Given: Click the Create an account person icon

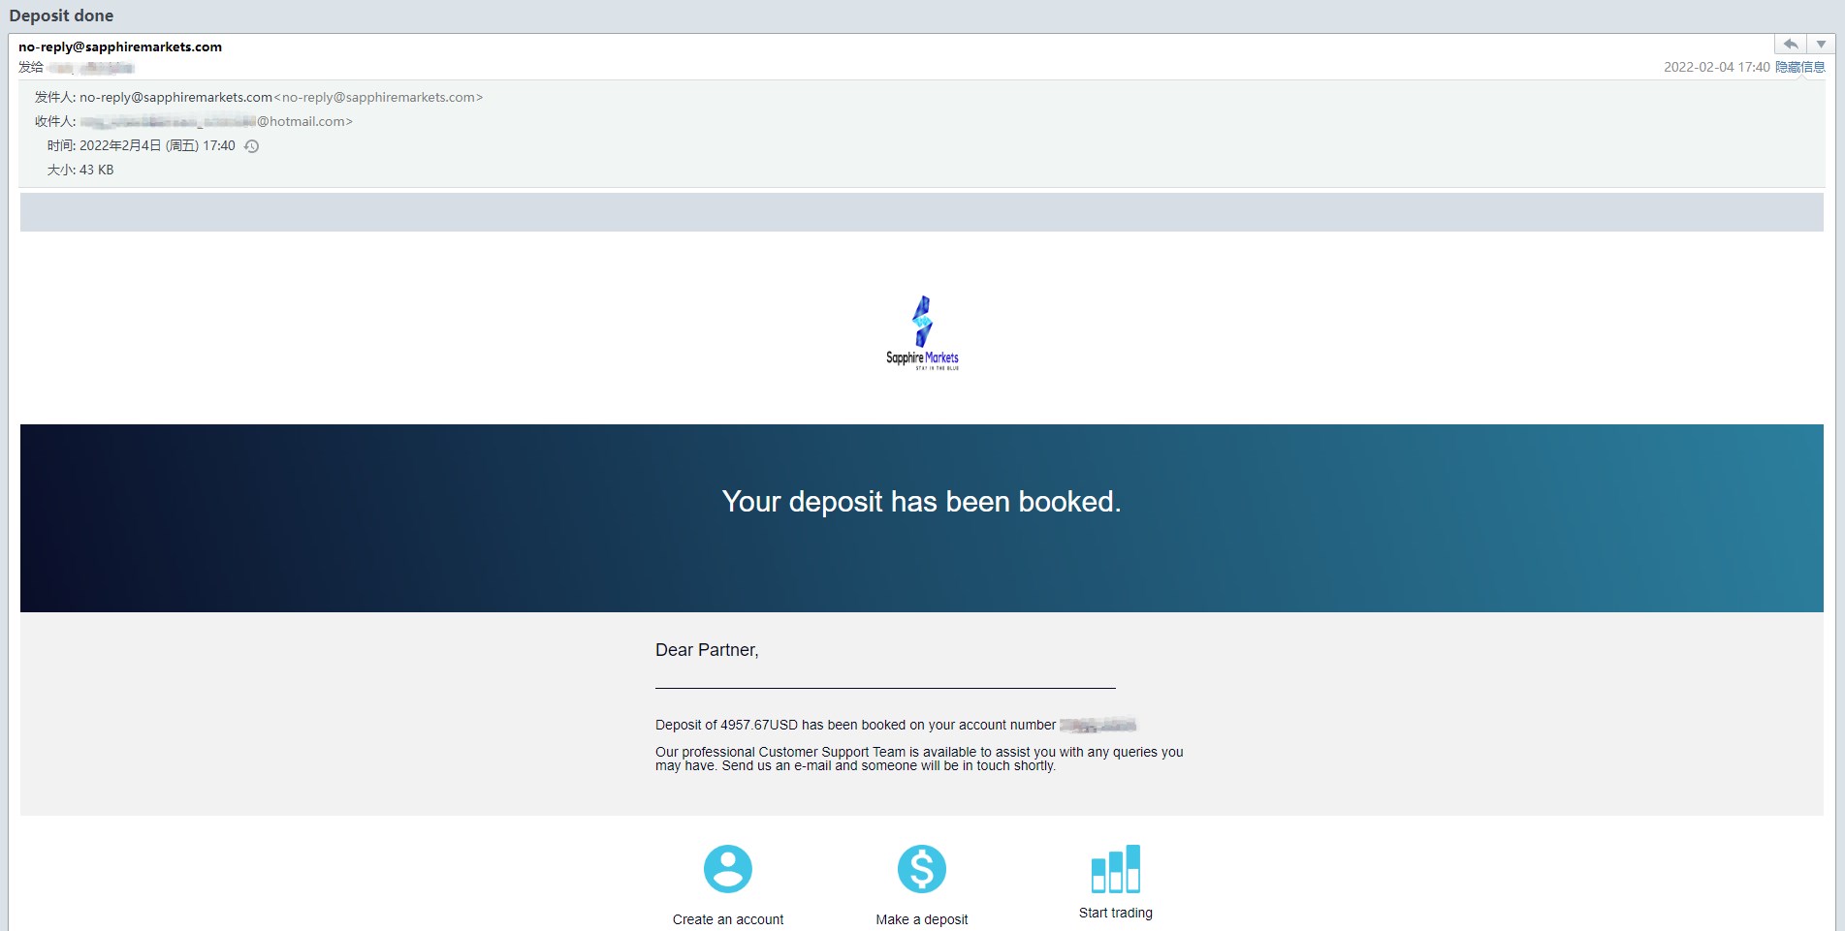Looking at the screenshot, I should point(728,869).
